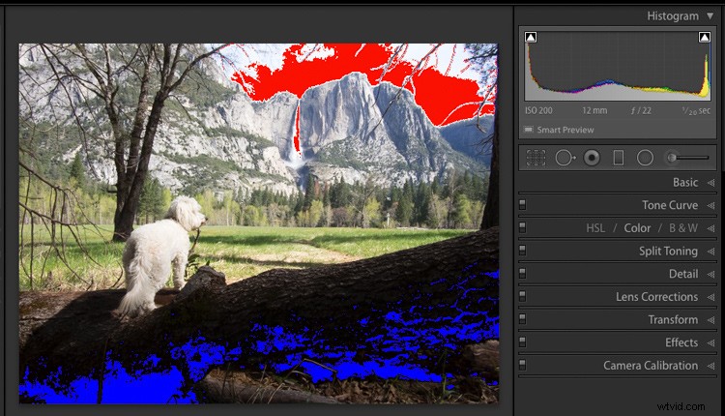This screenshot has height=416, width=725.
Task: Select the Radial Filter tool
Action: click(645, 158)
